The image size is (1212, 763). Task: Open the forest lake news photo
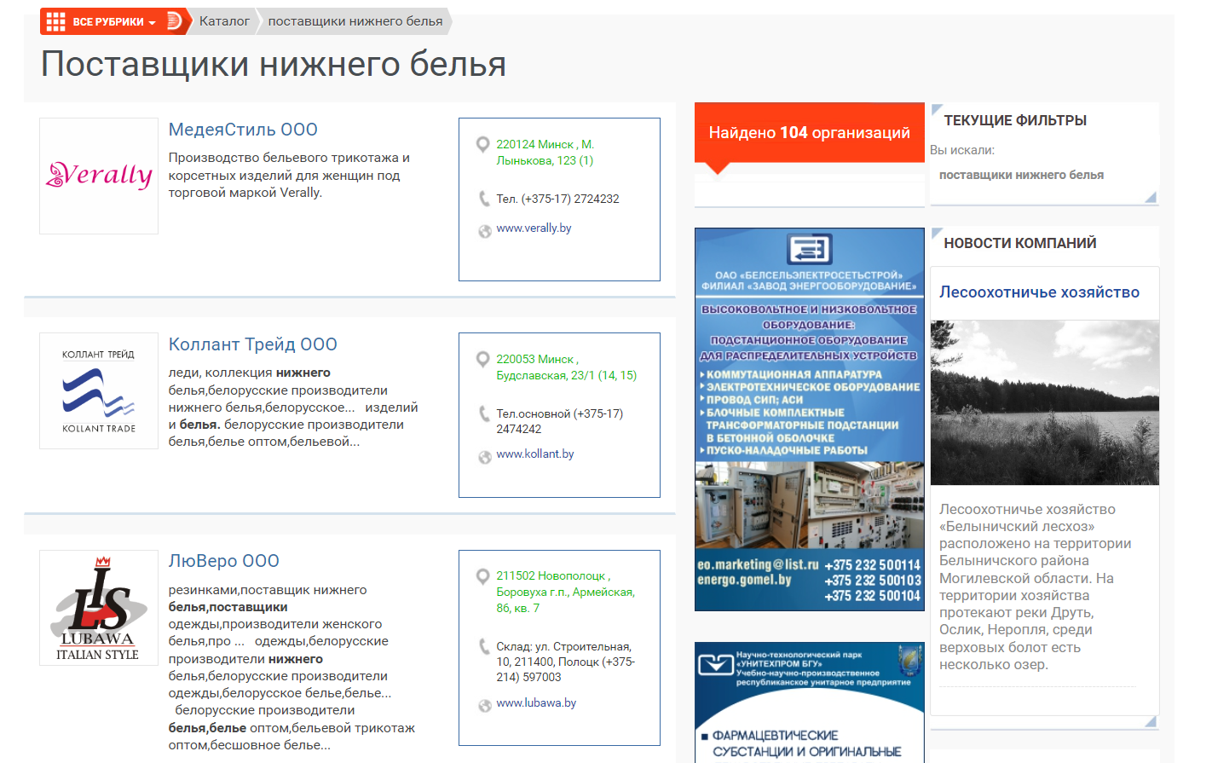[1045, 403]
